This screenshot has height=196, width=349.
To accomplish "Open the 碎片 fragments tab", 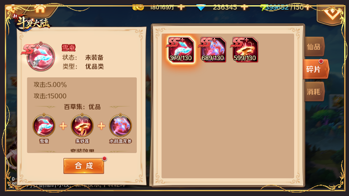I will click(x=315, y=69).
